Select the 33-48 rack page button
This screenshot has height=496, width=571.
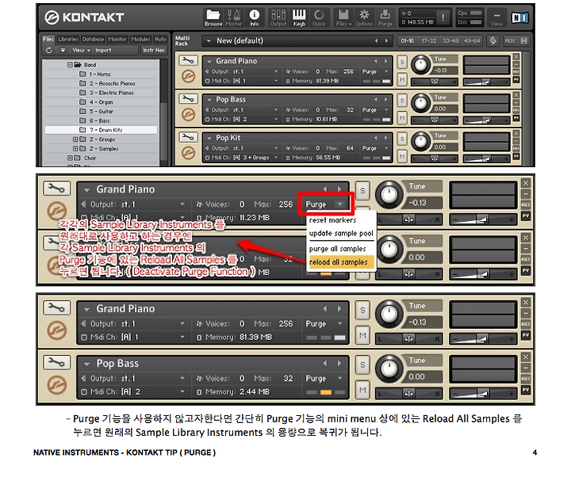tap(450, 40)
